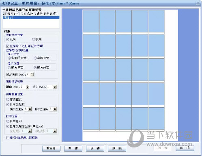Click the bottom-right photo cell in preview
This screenshot has height=156, width=202.
point(157,118)
